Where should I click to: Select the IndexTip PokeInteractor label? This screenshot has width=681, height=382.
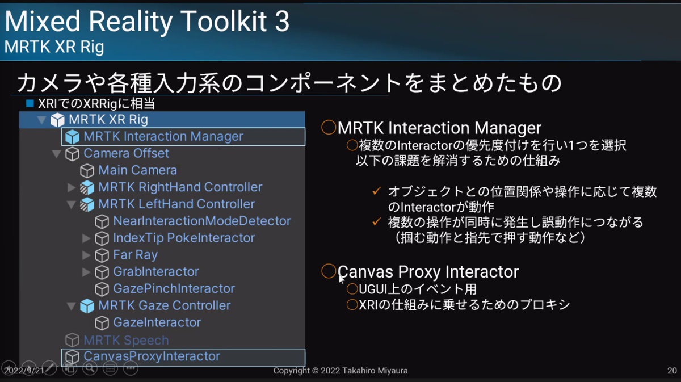point(184,238)
